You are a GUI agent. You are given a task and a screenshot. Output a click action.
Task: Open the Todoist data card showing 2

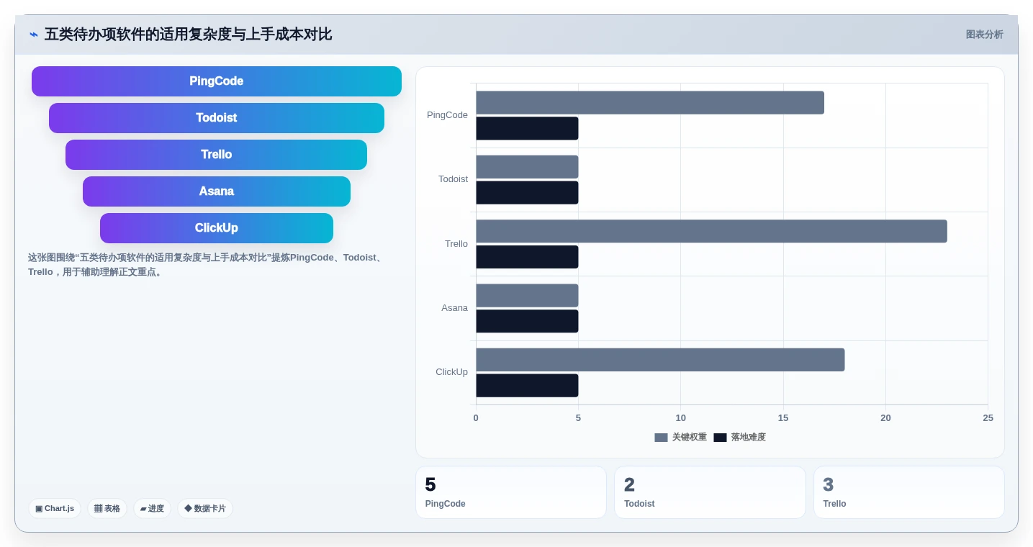point(710,492)
